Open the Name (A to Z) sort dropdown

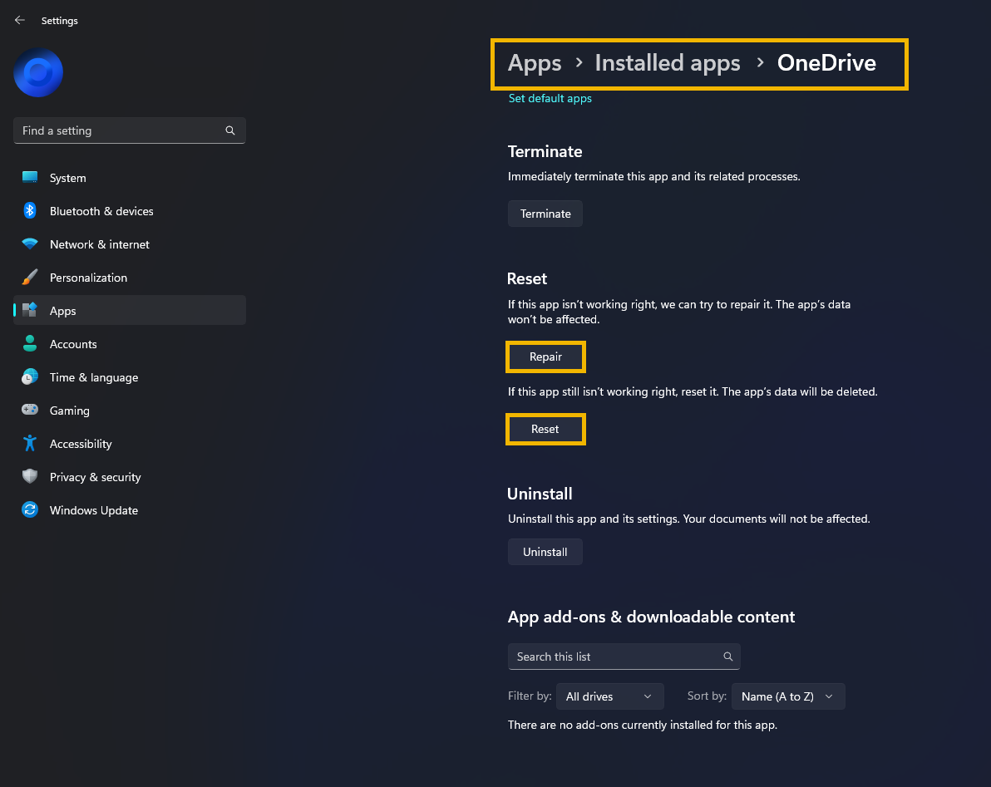pyautogui.click(x=788, y=696)
